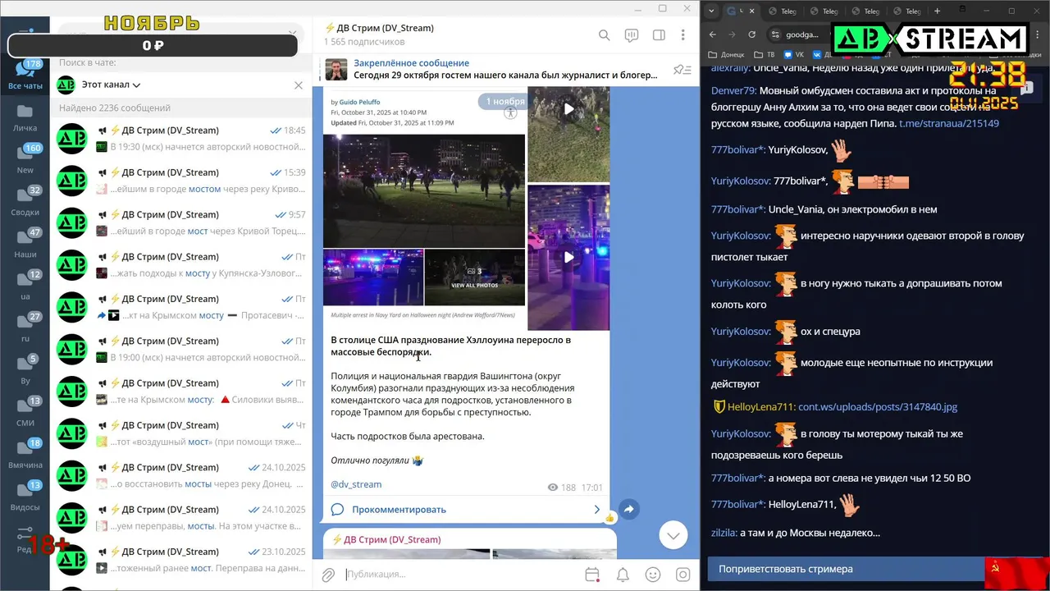Switch to the 'New' chat folder
The height and width of the screenshot is (591, 1050).
click(x=25, y=159)
